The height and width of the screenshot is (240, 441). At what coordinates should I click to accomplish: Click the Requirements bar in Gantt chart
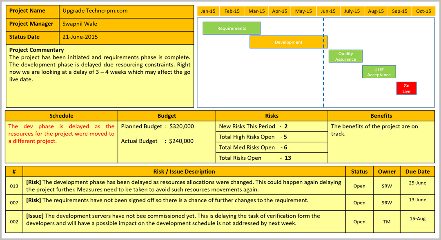click(232, 28)
